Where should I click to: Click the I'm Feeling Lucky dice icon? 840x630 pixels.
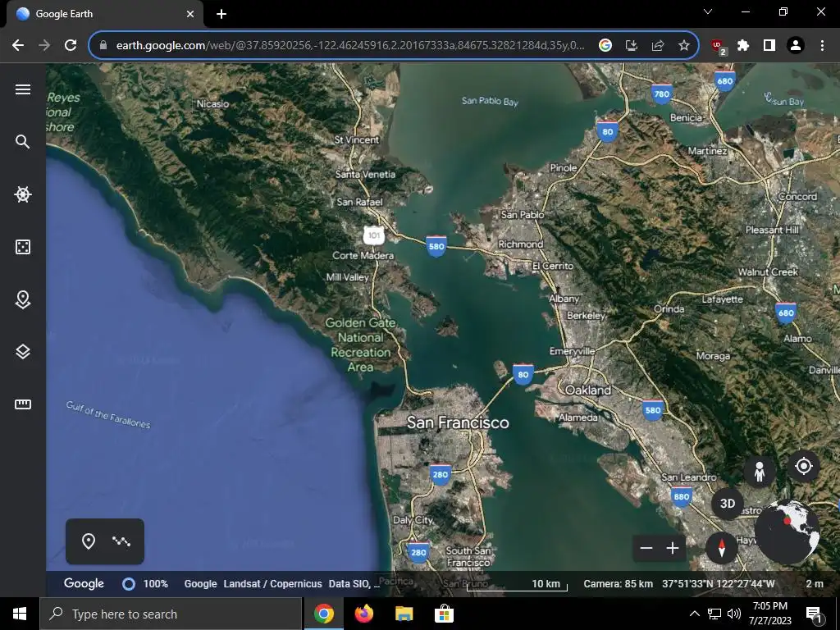click(x=22, y=247)
